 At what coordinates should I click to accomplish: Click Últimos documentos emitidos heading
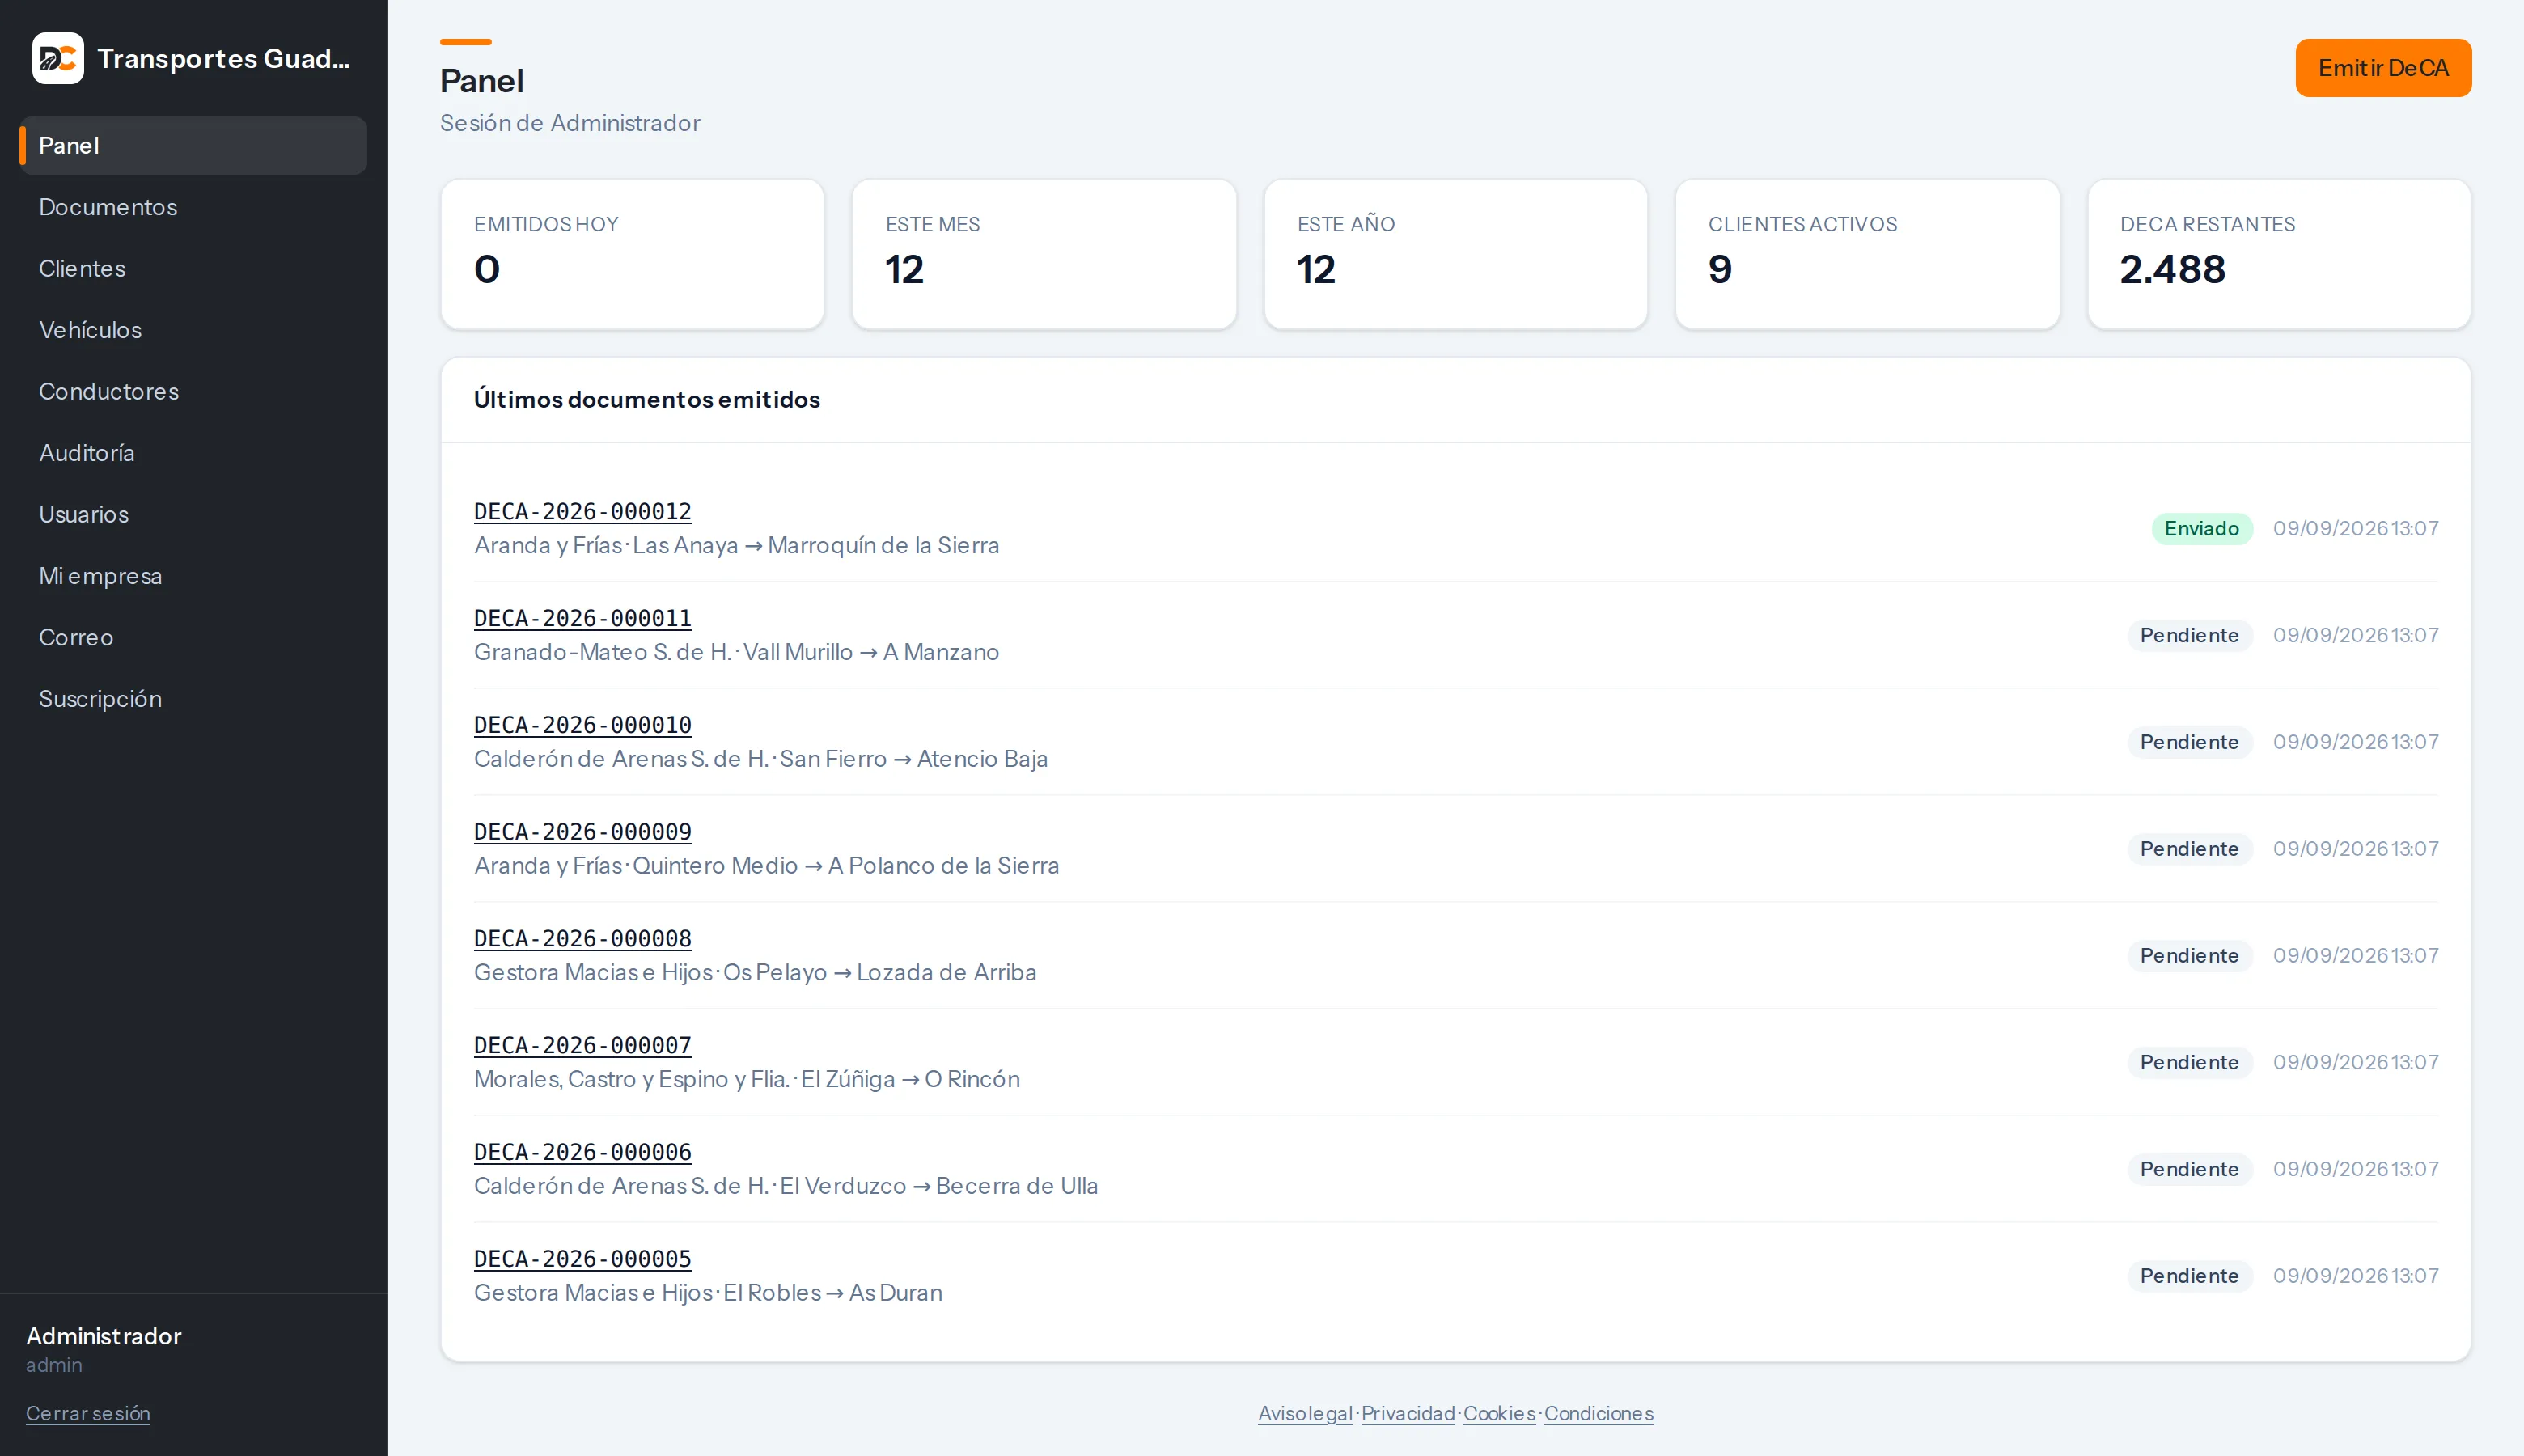(647, 399)
